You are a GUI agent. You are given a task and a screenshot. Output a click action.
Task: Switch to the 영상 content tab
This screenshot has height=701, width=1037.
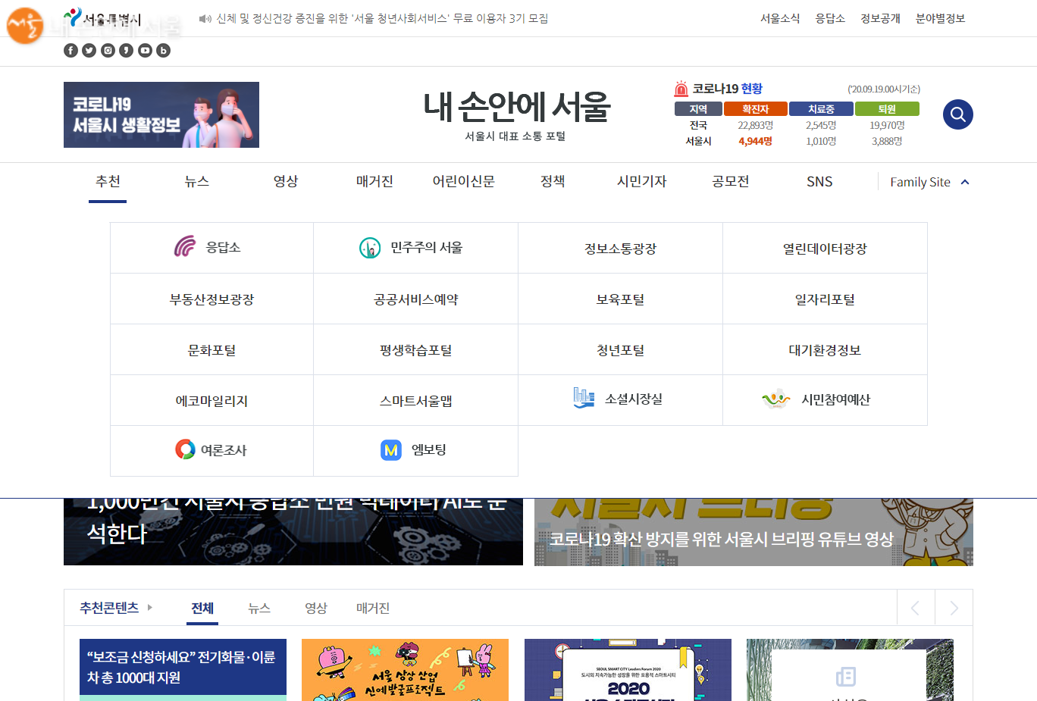coord(315,608)
